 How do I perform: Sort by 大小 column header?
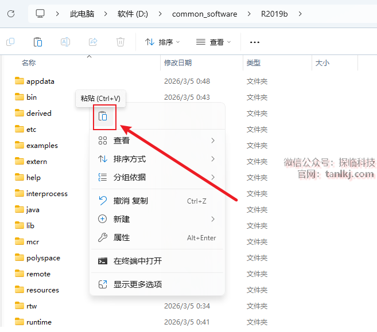tap(322, 63)
